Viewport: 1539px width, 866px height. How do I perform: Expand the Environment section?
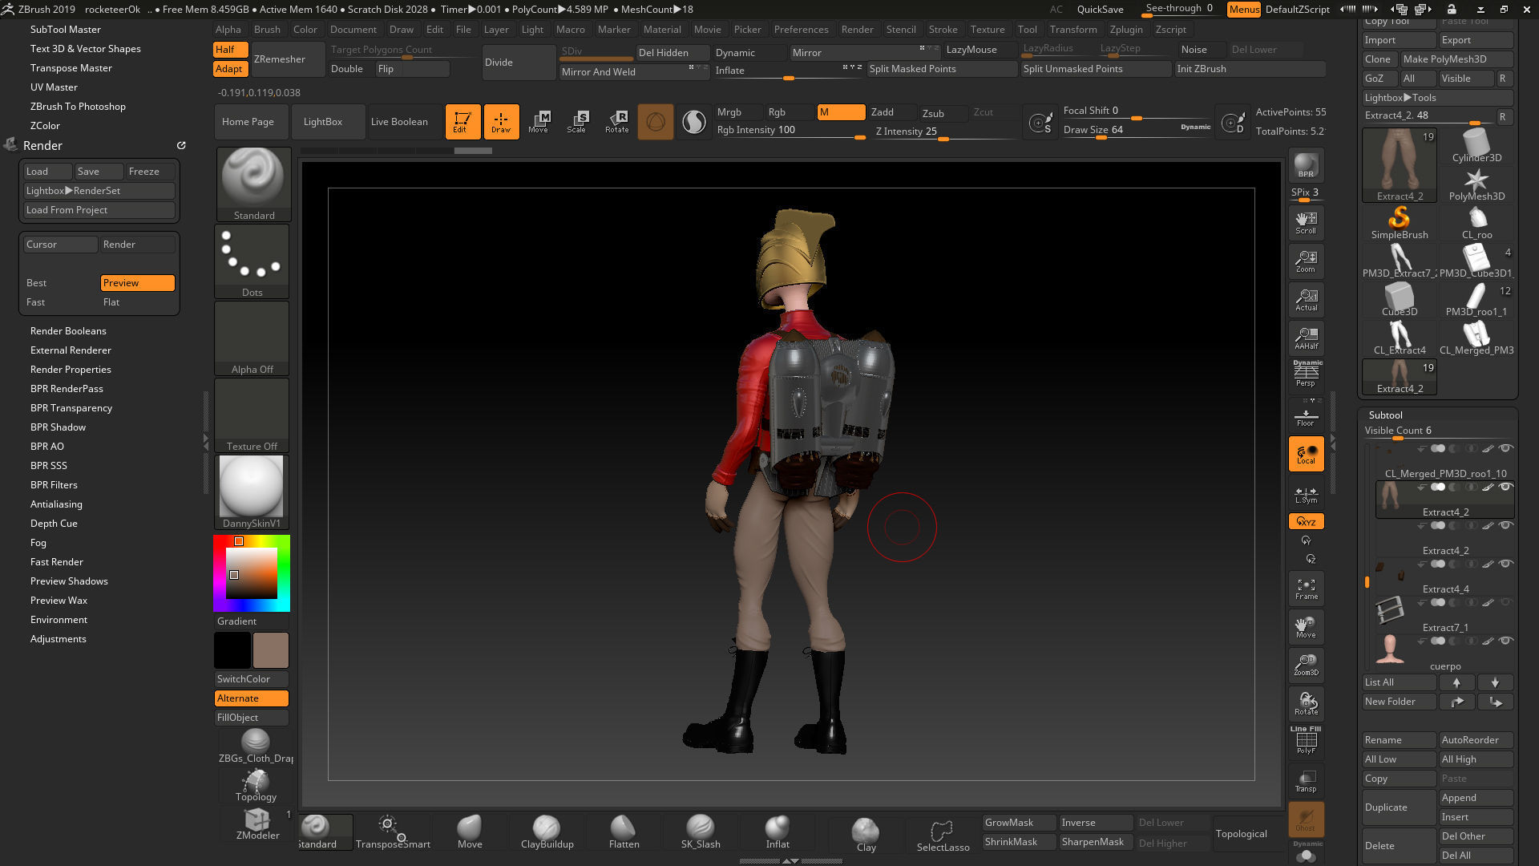click(59, 620)
